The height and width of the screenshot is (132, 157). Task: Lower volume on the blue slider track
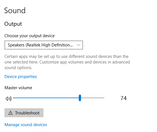click(46, 98)
